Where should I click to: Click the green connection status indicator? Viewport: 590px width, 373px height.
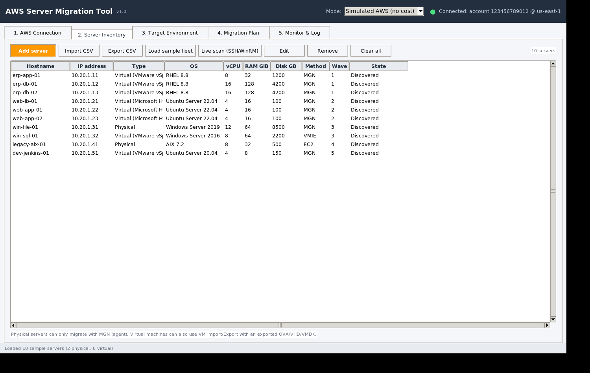(433, 12)
